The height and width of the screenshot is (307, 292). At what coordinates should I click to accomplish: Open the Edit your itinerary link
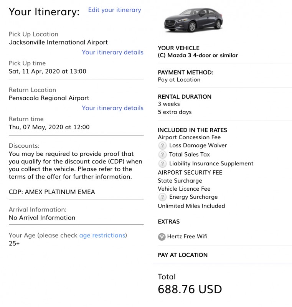pos(114,10)
